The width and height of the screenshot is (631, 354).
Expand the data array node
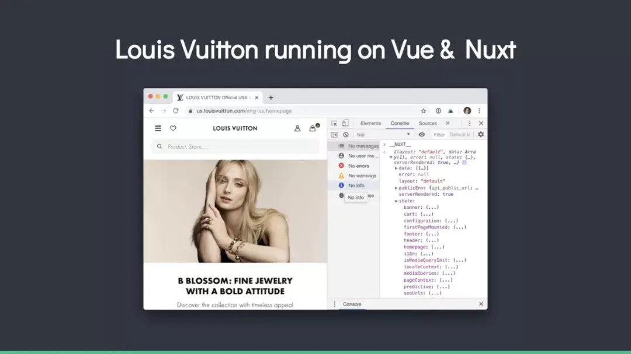[x=396, y=169]
